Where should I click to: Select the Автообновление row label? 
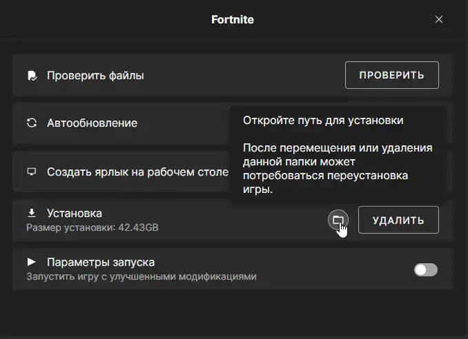click(92, 123)
